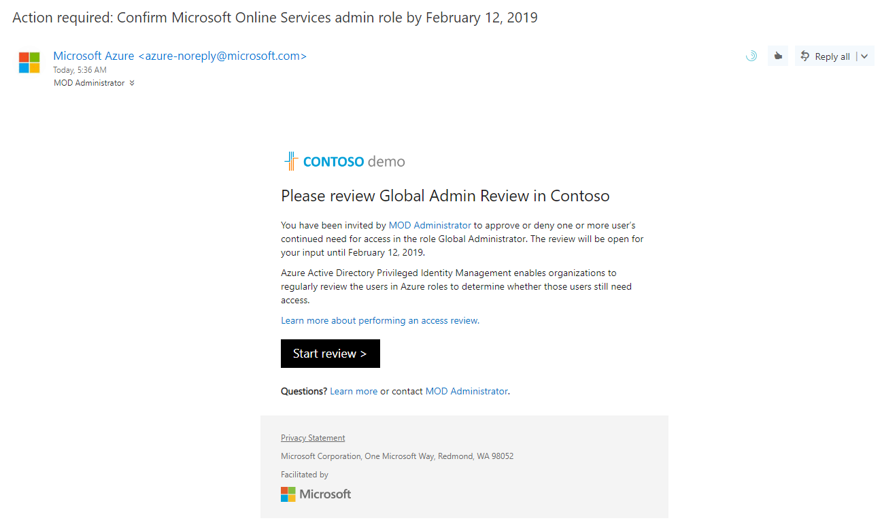Click the Microsoft logo sender avatar
Viewport: 882px width, 527px height.
click(29, 63)
